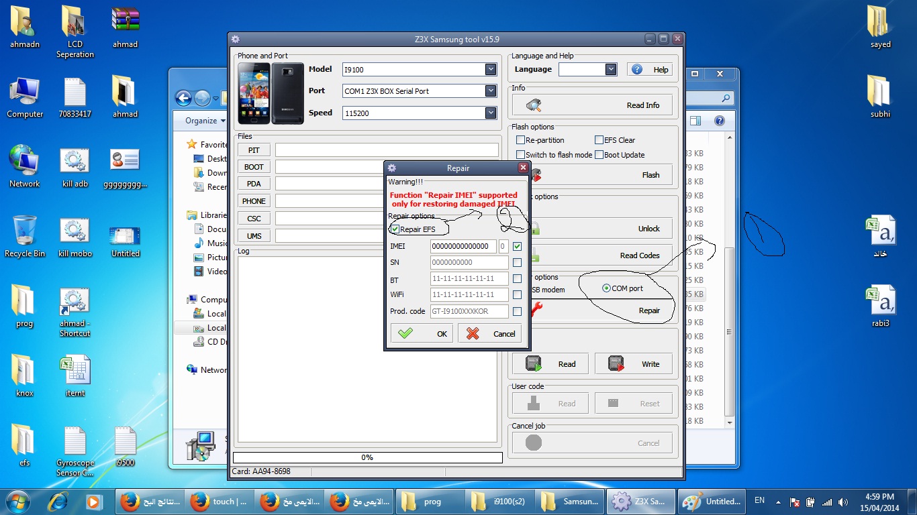Click the Flash button

[x=592, y=175]
